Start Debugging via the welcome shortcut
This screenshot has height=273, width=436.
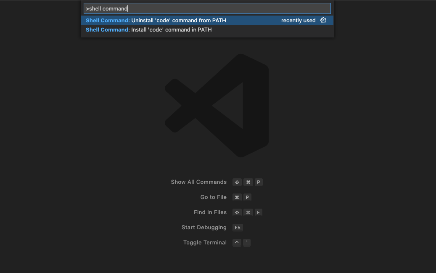point(204,228)
